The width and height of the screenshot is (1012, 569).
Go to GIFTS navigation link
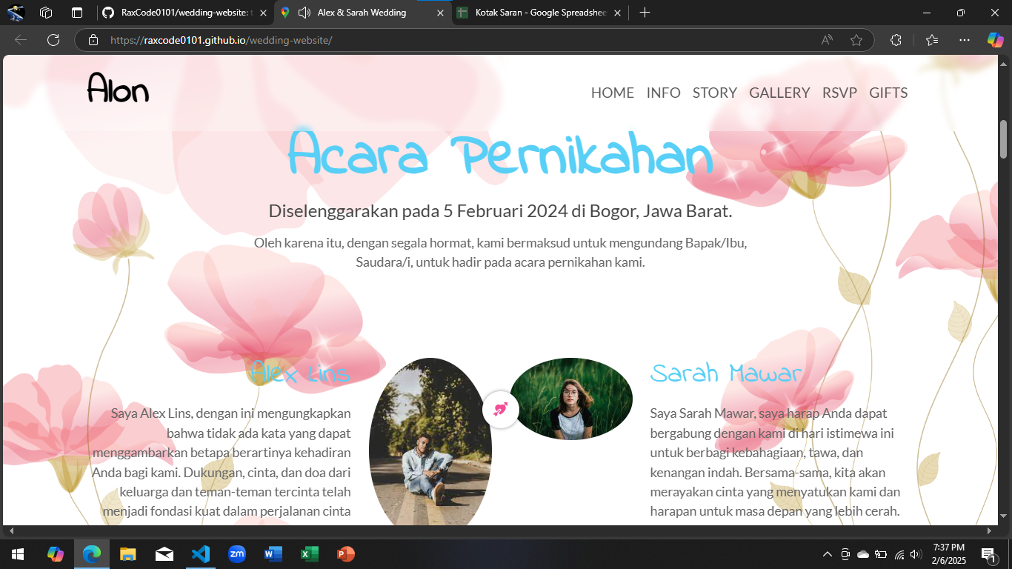pyautogui.click(x=888, y=93)
